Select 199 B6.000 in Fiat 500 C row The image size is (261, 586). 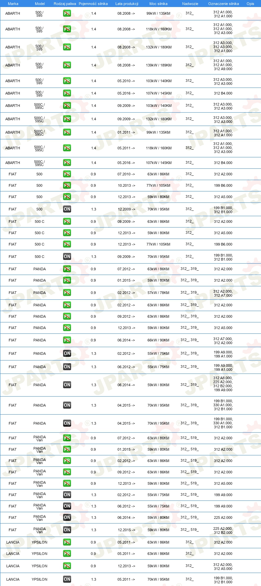click(223, 244)
